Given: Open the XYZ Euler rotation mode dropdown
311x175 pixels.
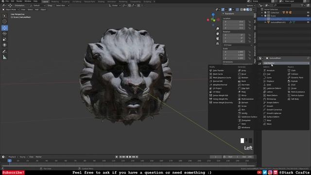Looking at the screenshot, I should pos(238,45).
